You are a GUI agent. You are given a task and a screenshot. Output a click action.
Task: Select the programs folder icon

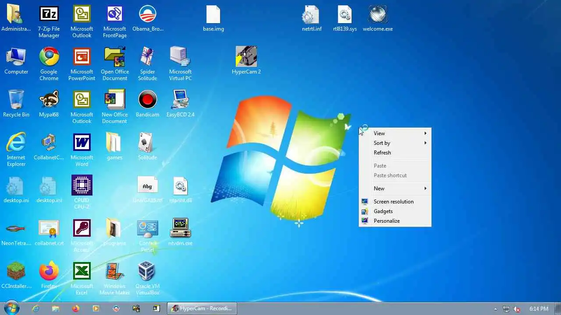[115, 232]
